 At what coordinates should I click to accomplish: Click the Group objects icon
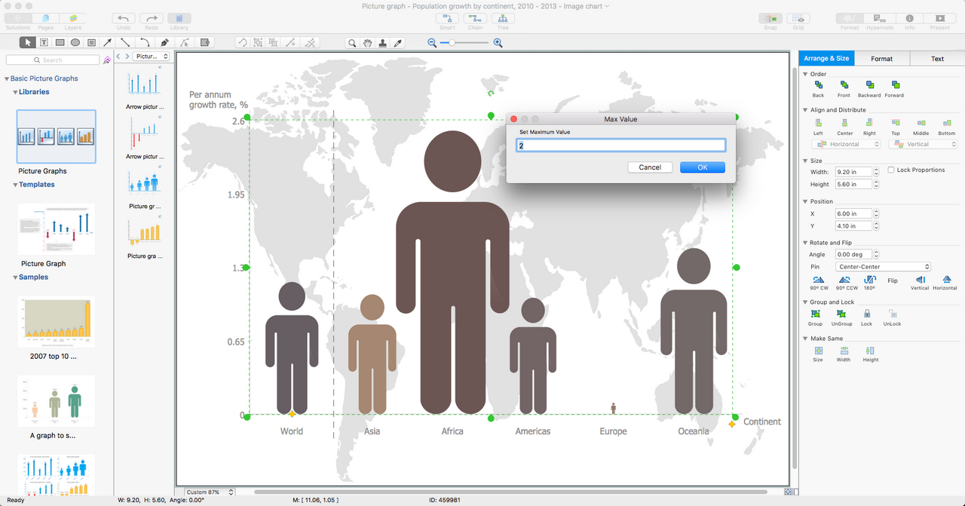(815, 314)
